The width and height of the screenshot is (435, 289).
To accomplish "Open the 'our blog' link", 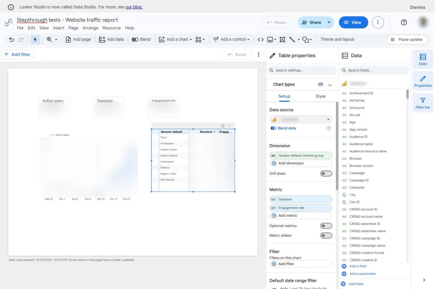I will point(134,7).
